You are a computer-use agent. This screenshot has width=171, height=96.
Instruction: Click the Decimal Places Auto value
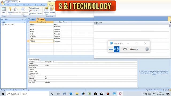coord(91,66)
